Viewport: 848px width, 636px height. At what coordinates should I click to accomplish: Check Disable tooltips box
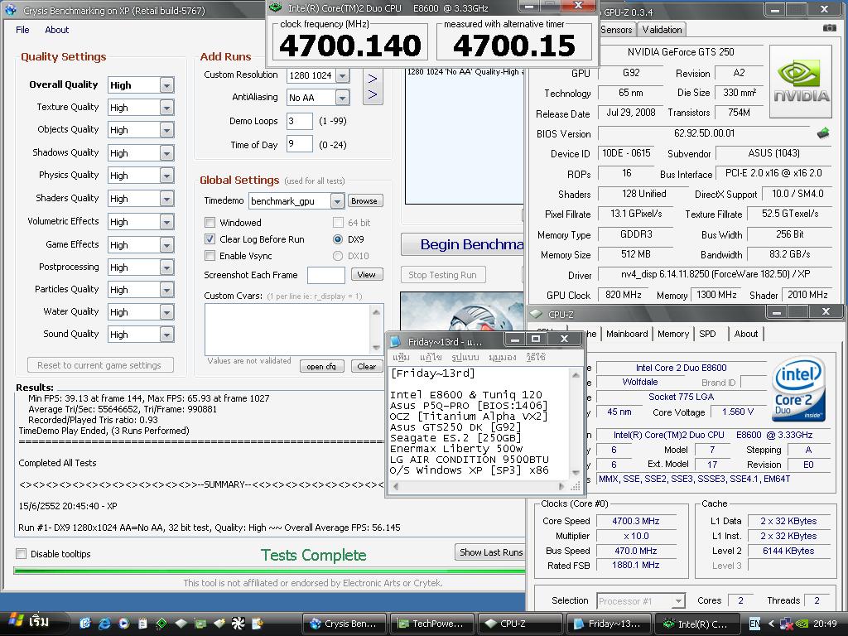21,553
